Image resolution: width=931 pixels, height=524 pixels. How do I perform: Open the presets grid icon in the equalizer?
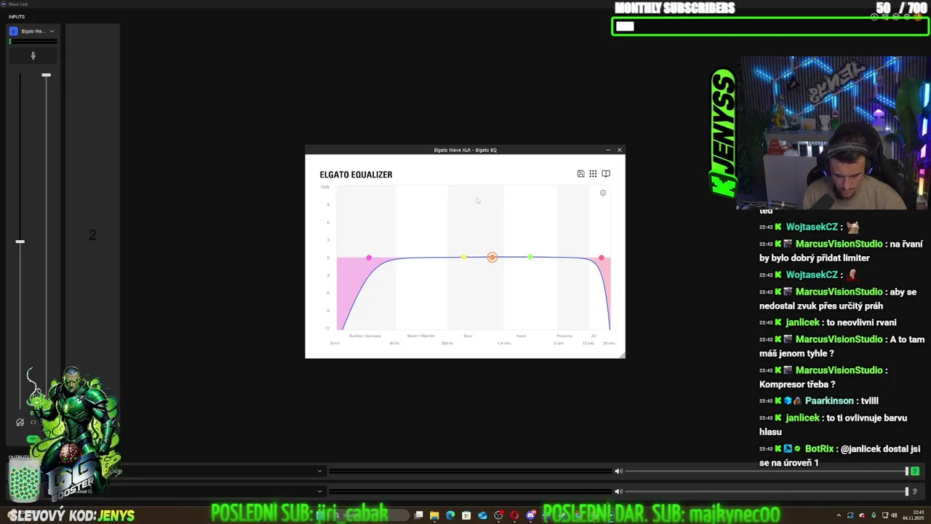(593, 174)
